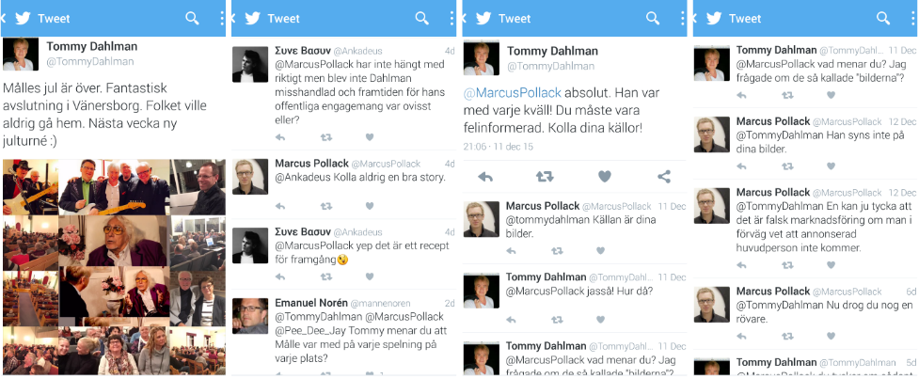Retweet the 'absolut. Han var med' tweet
Screen dimensions: 919x379
(x=545, y=177)
